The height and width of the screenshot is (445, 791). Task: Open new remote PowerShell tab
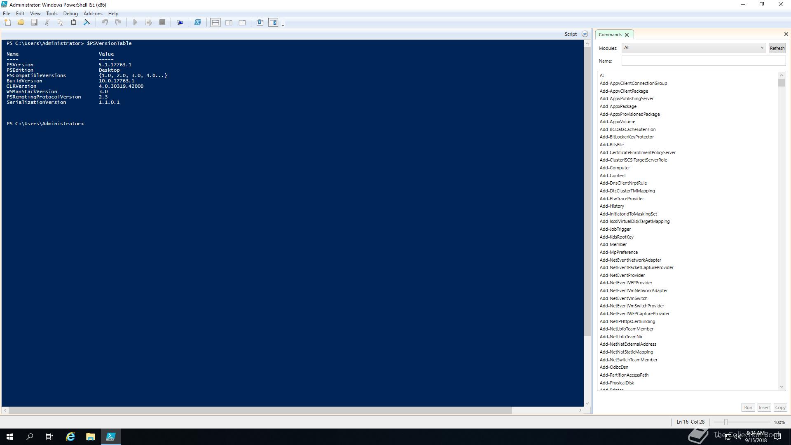pos(180,23)
